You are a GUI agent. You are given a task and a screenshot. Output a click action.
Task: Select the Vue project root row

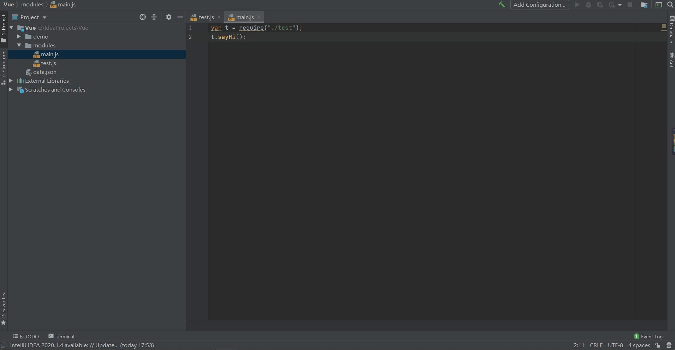coord(97,28)
